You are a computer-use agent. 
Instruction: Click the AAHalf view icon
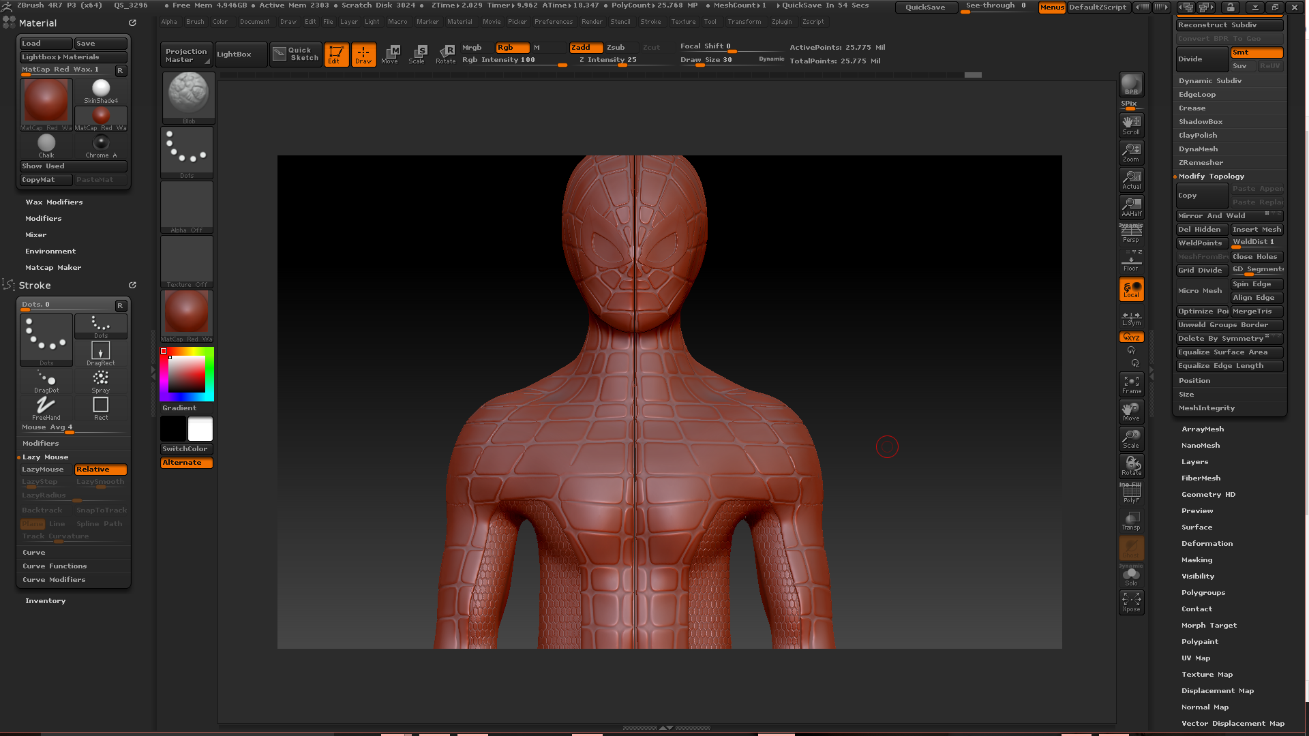point(1131,207)
